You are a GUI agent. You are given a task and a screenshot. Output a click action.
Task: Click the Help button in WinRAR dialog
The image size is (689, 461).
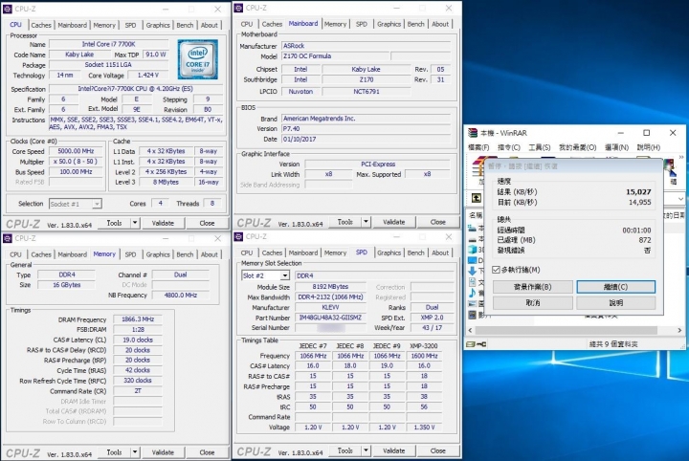click(615, 303)
